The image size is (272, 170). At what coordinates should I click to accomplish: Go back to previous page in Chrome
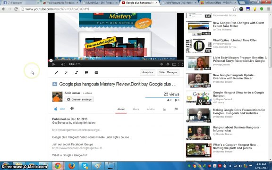pyautogui.click(x=4, y=9)
